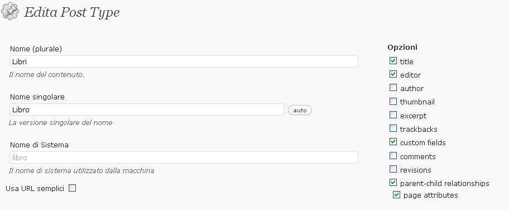Click the Edita Post Type heading
Screen dimensions: 509x210
[72, 12]
